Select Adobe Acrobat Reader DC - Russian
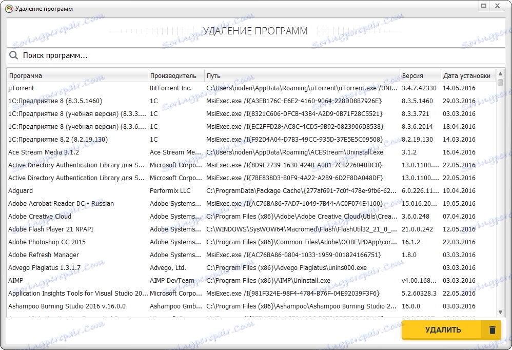 point(251,203)
